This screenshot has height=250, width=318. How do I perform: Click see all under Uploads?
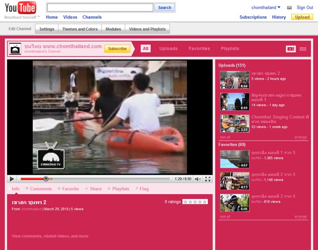225,137
